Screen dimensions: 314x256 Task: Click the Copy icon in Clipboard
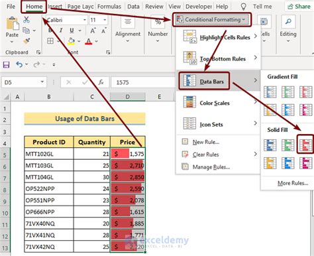tap(26, 31)
